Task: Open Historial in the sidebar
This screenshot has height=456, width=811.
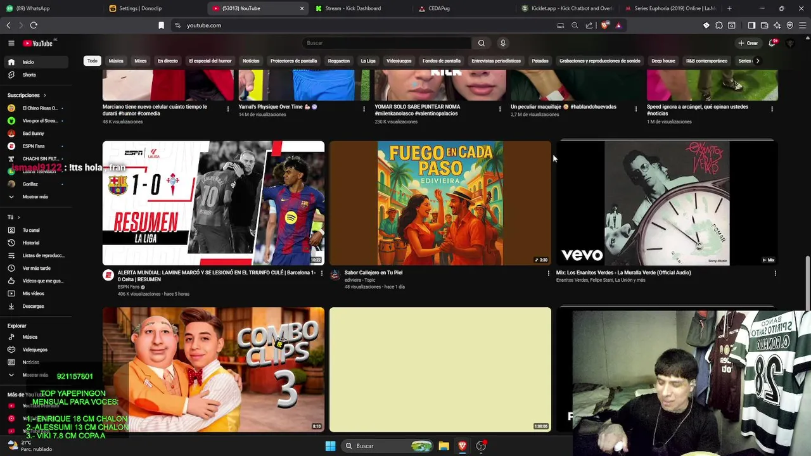Action: (x=31, y=243)
